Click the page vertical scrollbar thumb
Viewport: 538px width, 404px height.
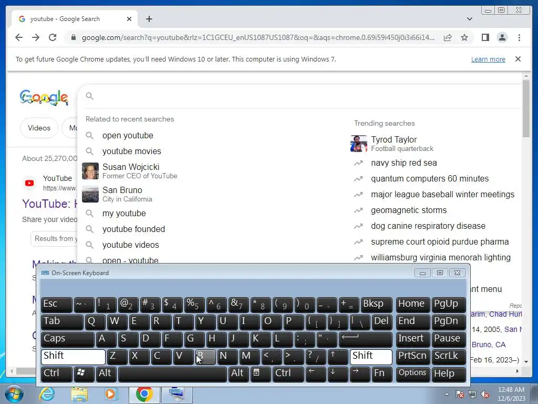[525, 108]
